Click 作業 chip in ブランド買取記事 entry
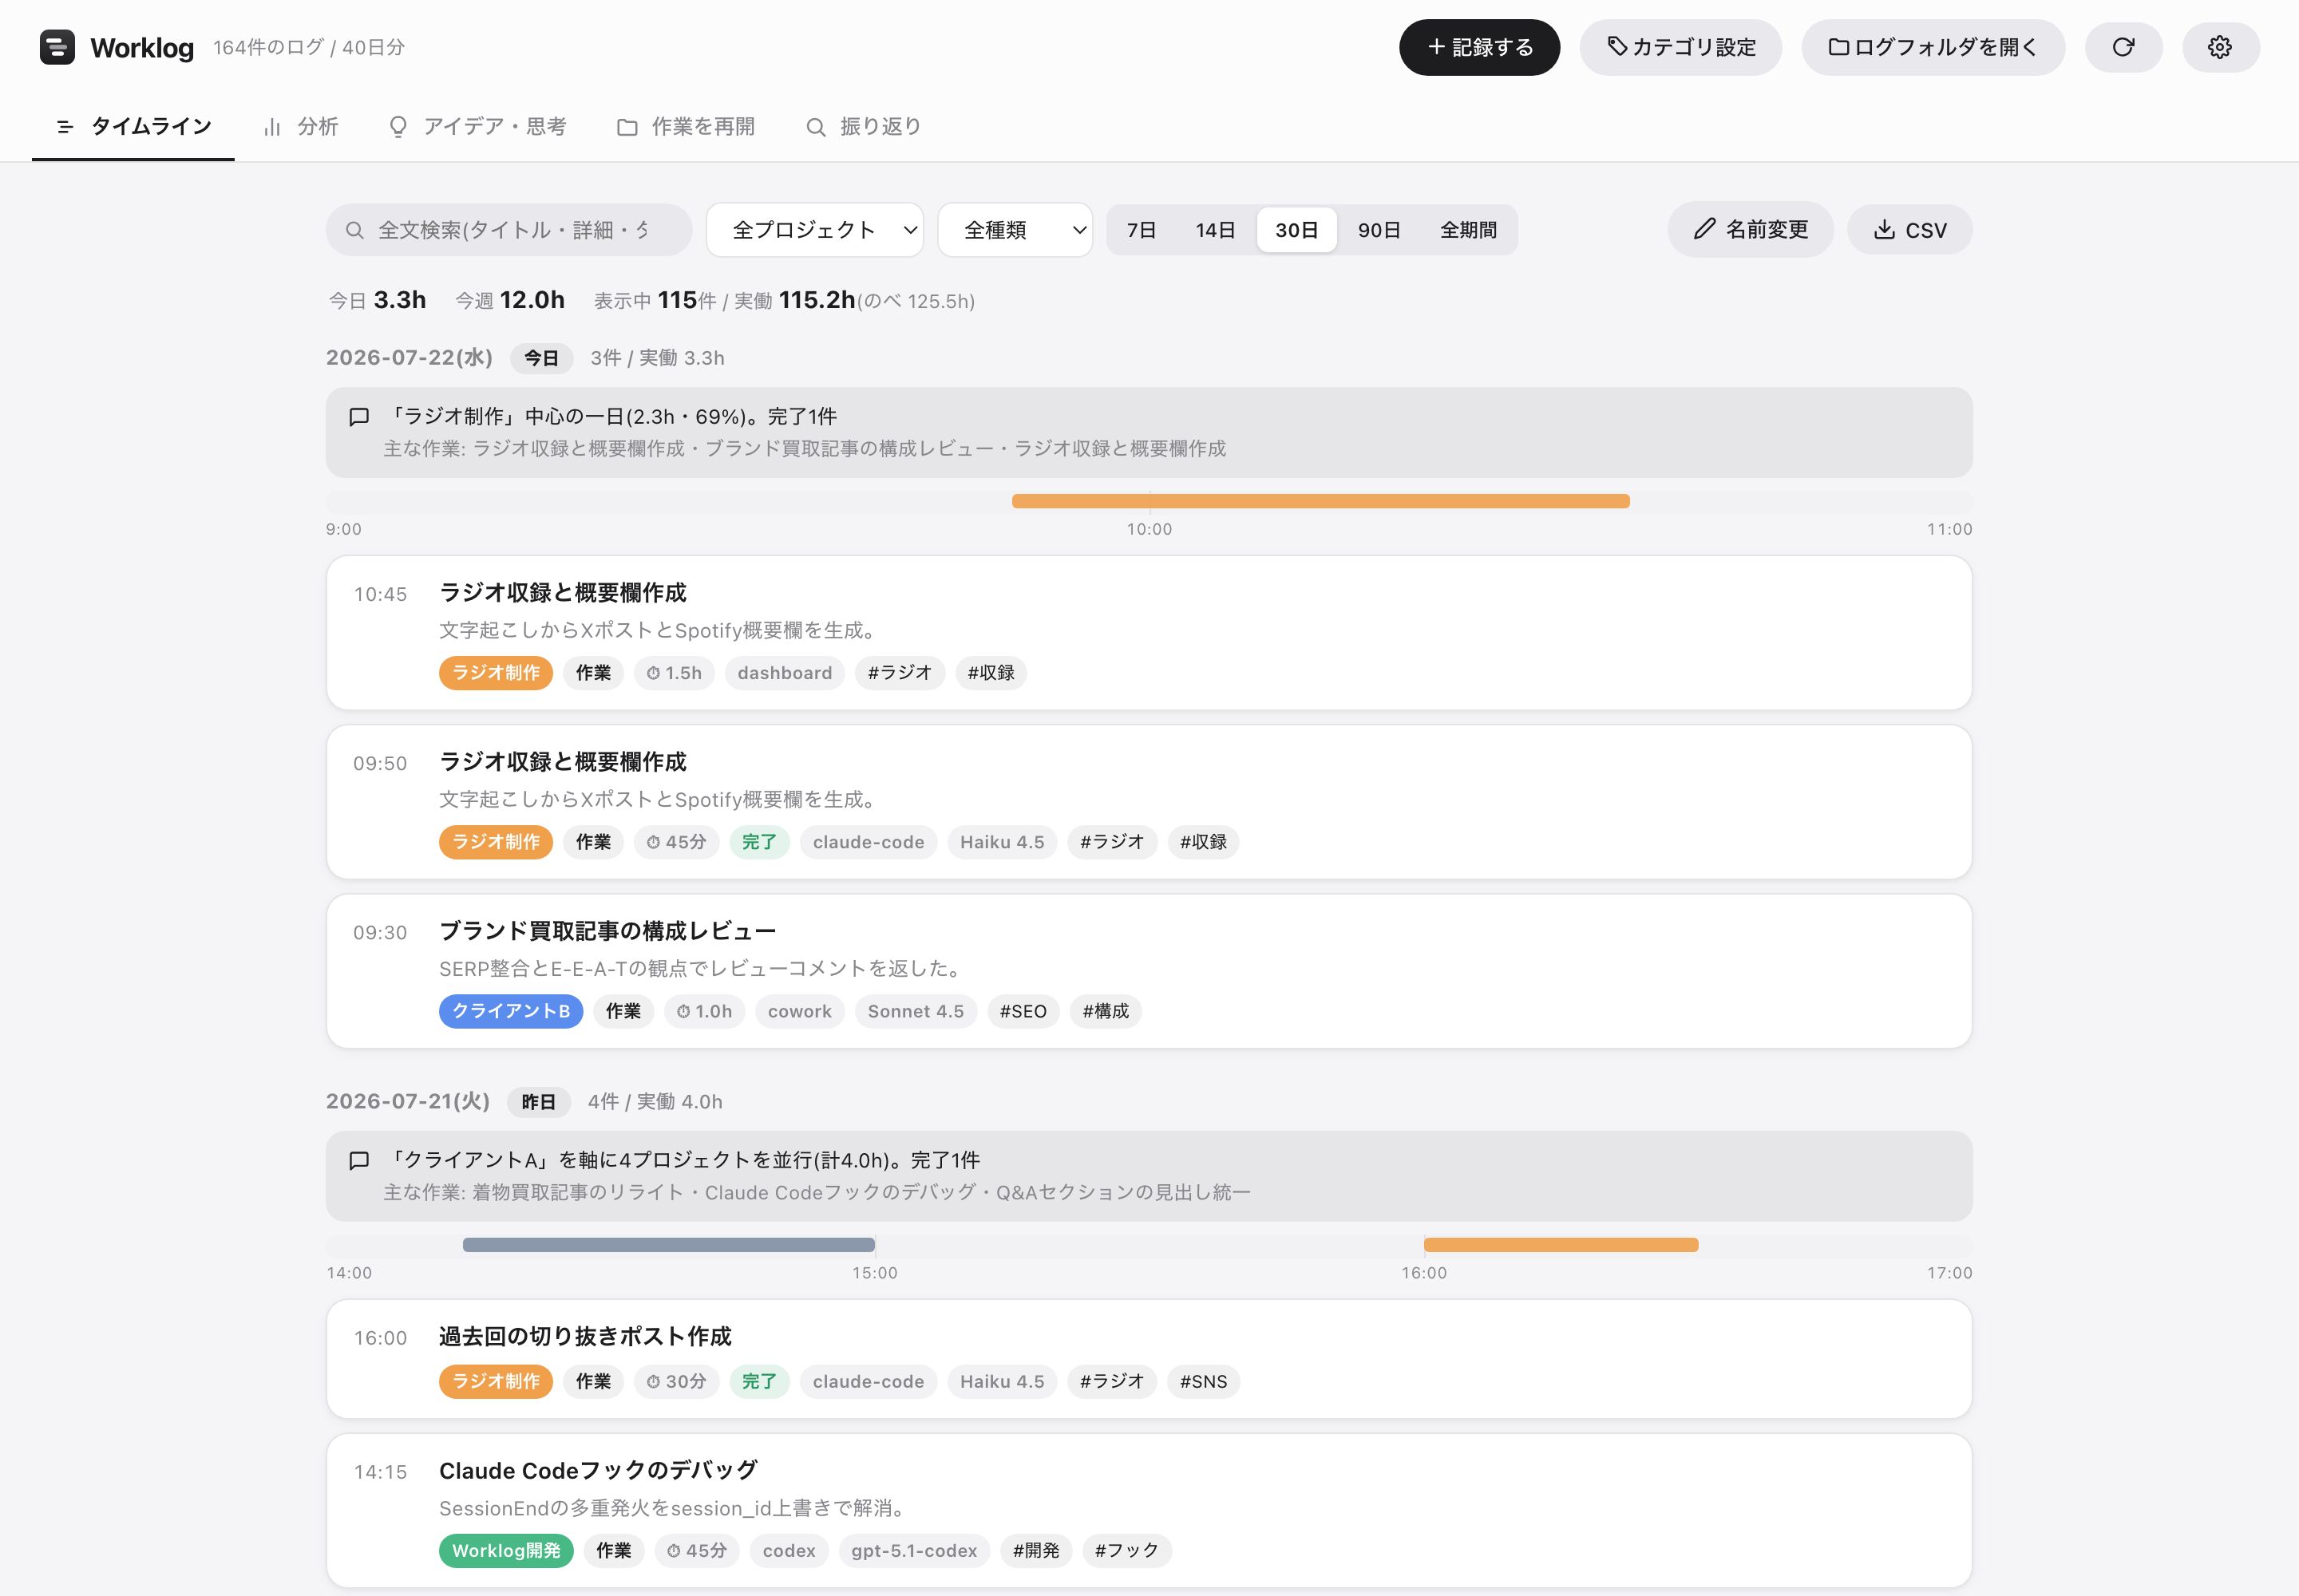2299x1596 pixels. 623,1011
